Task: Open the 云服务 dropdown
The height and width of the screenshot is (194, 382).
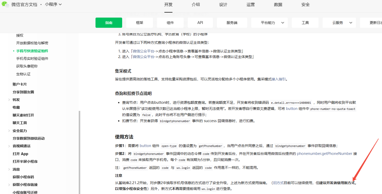Action: pos(339,23)
